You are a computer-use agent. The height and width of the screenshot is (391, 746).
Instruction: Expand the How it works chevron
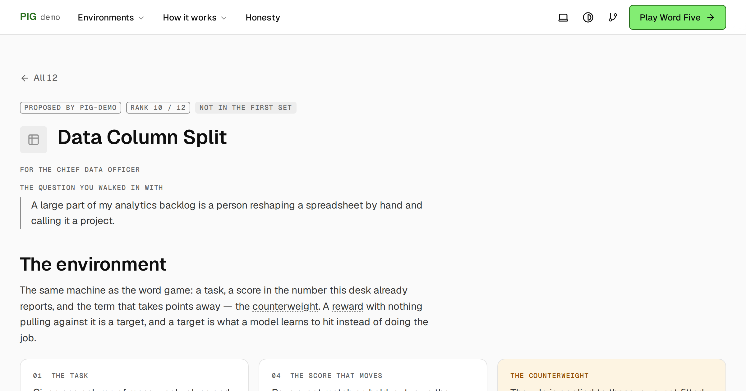click(x=224, y=18)
